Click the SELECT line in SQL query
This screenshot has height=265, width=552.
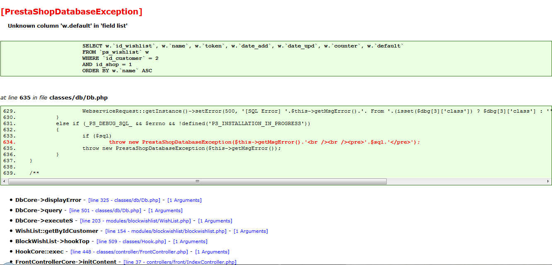[243, 46]
